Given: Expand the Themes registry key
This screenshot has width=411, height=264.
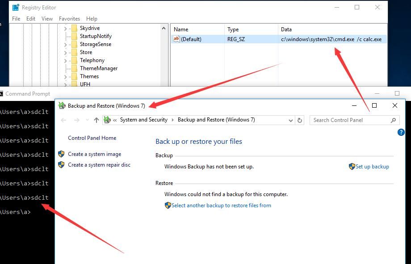Looking at the screenshot, I should tap(66, 76).
